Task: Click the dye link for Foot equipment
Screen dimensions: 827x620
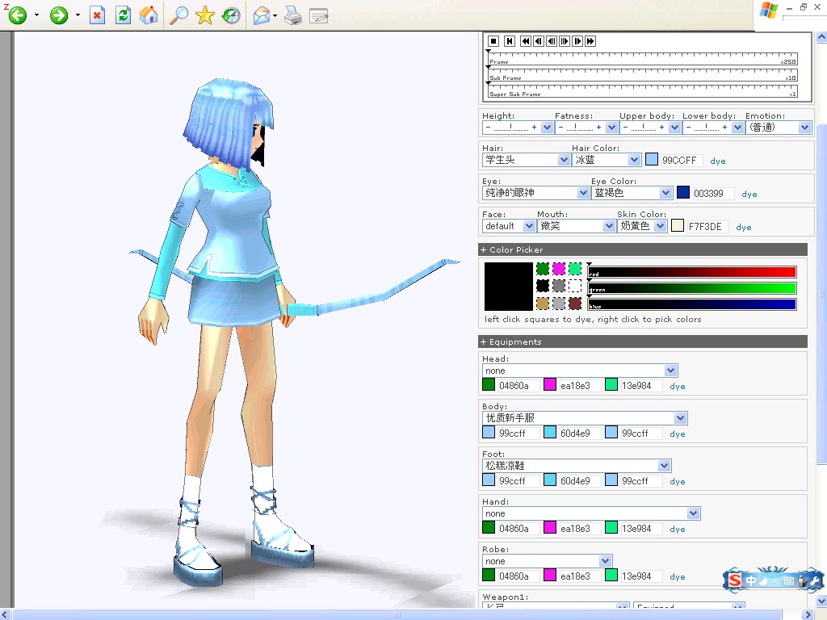Action: pos(678,481)
